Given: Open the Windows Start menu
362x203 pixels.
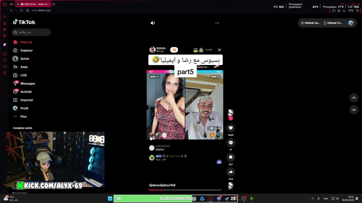Looking at the screenshot, I should point(110,198).
